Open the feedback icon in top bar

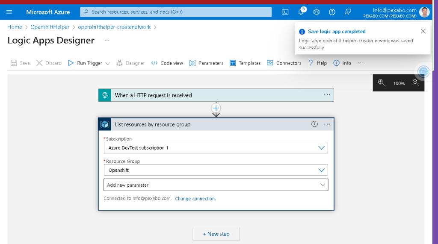347,12
